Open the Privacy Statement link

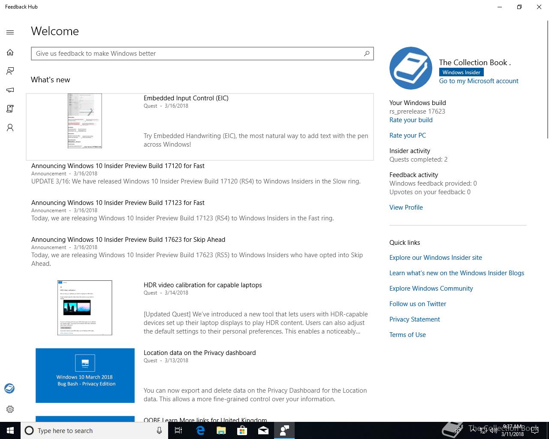415,319
